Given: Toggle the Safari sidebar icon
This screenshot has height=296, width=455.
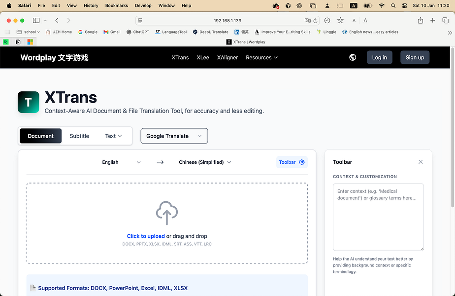Looking at the screenshot, I should pos(36,20).
